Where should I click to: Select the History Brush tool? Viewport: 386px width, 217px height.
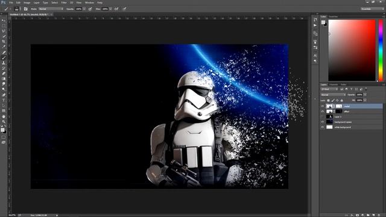[4, 68]
